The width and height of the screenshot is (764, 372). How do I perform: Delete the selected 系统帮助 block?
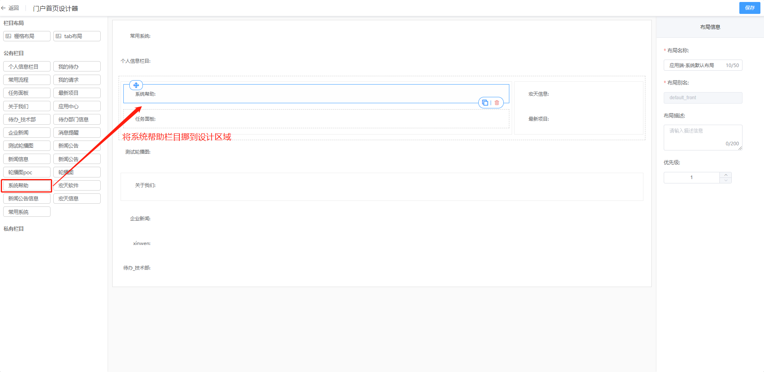497,102
